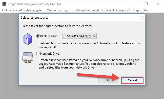
Task: Click the Cancel button
Action: pos(132,80)
